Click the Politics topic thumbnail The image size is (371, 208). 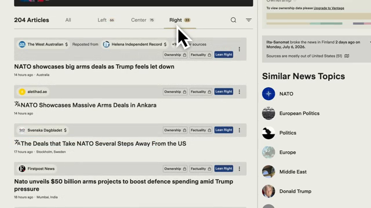pyautogui.click(x=268, y=133)
